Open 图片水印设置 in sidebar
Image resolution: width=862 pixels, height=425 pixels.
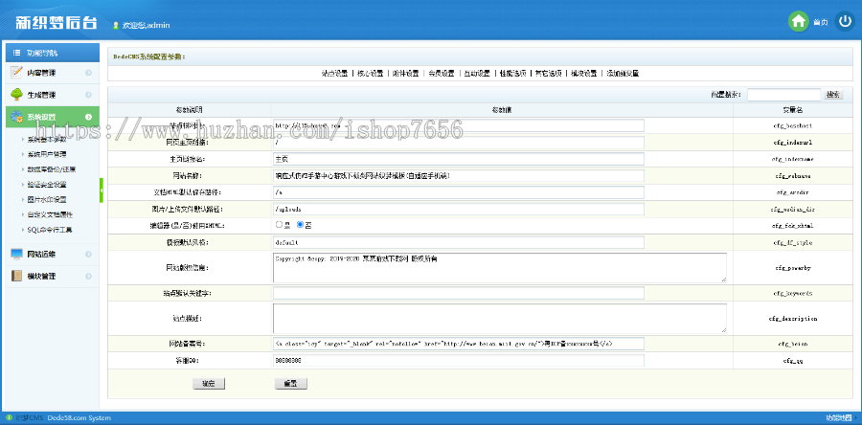[x=47, y=199]
